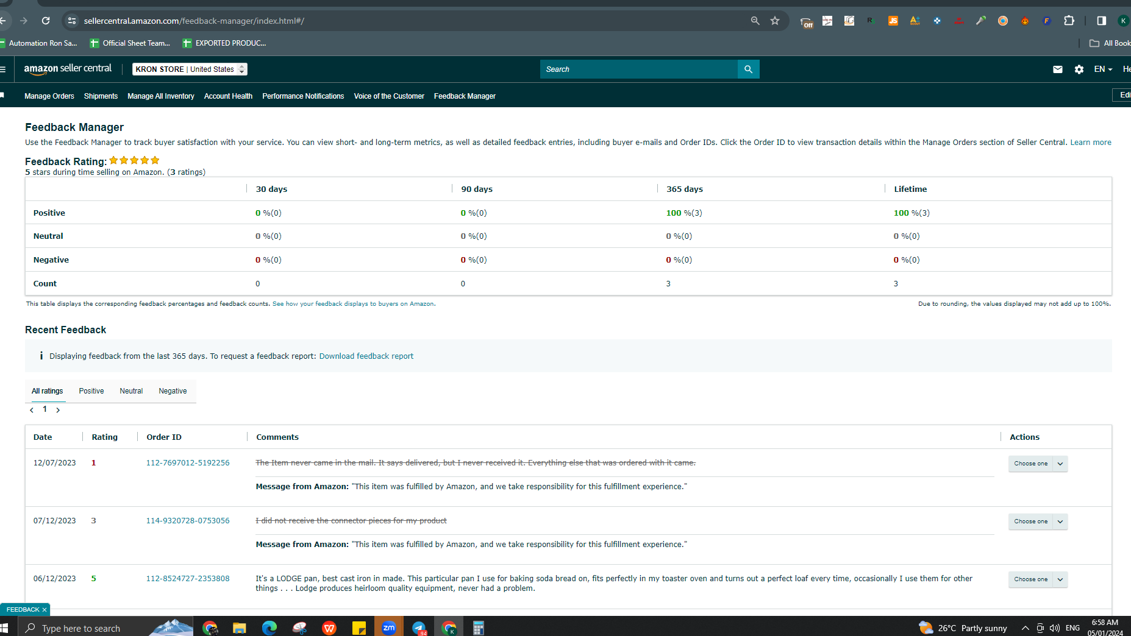Click the browser forward arrow
This screenshot has height=636, width=1131.
click(24, 21)
